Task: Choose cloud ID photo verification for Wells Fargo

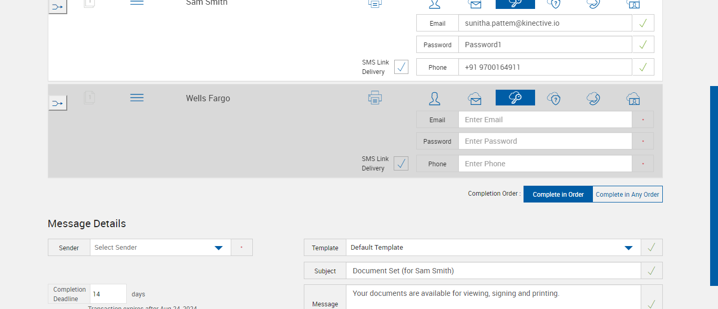Action: click(633, 98)
